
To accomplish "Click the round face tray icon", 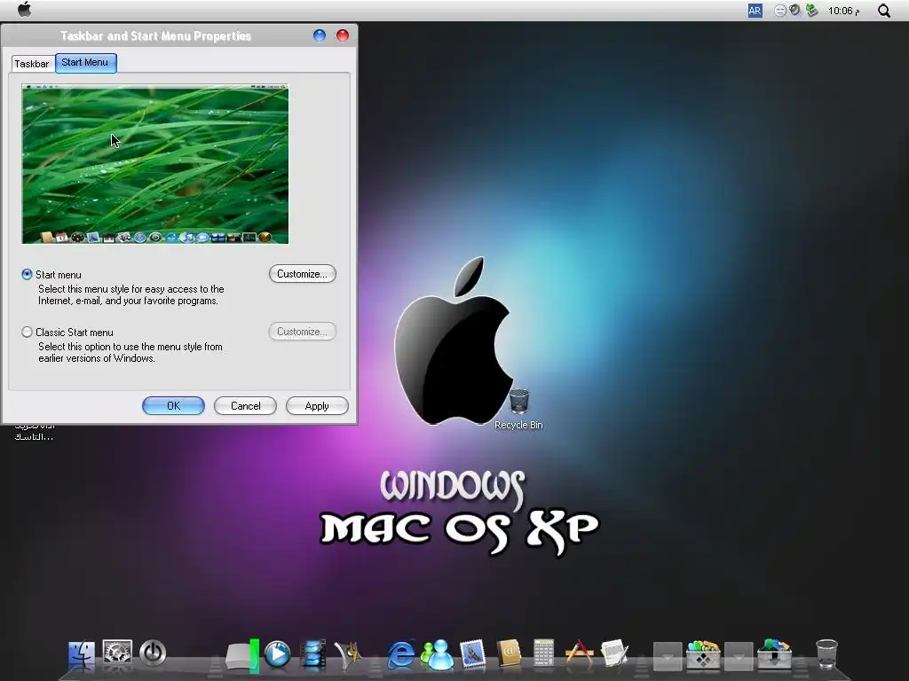I will tap(780, 11).
